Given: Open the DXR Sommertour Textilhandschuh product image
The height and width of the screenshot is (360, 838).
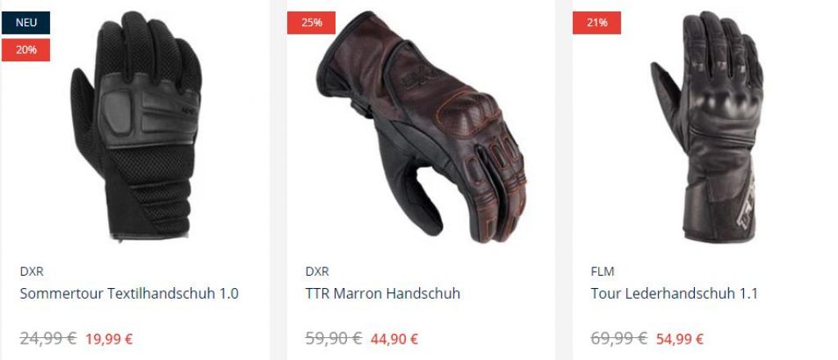Looking at the screenshot, I should 136,125.
